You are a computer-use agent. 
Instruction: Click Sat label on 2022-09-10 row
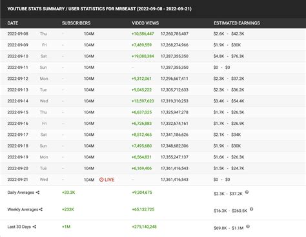[x=43, y=56]
